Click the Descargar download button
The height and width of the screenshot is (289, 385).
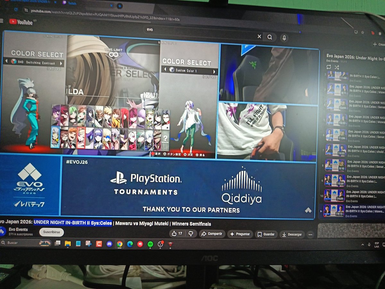[292, 235]
